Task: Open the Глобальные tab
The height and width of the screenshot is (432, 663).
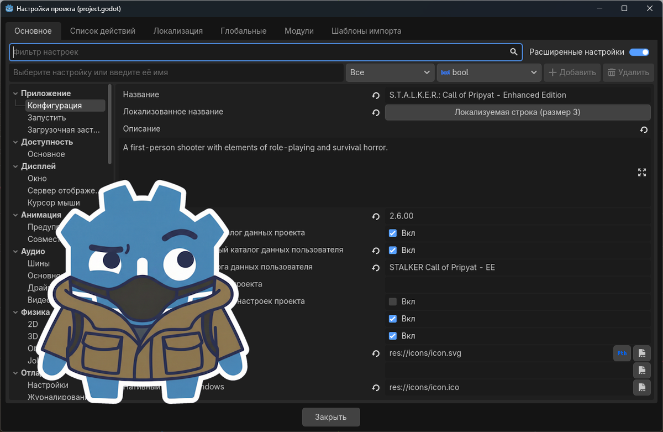Action: tap(243, 31)
